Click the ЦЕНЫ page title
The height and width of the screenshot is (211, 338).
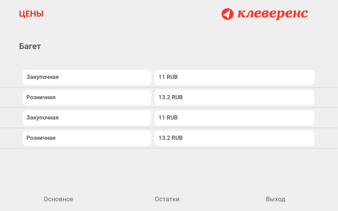(31, 14)
